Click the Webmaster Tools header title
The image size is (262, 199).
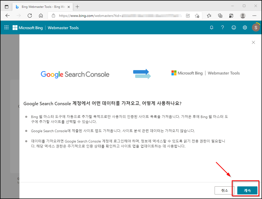click(x=63, y=28)
